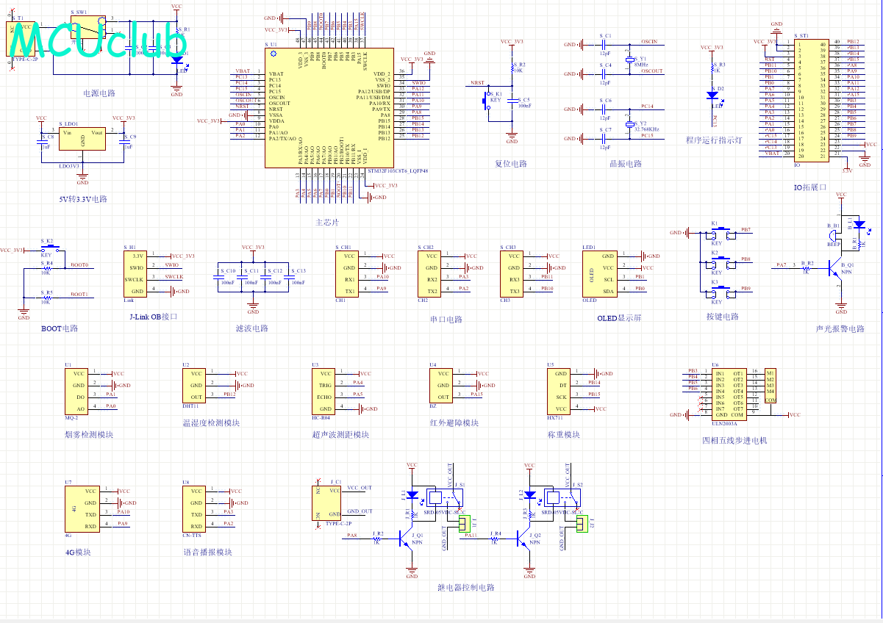883x623 pixels.
Task: Select the CH1 serial connector
Action: point(348,274)
